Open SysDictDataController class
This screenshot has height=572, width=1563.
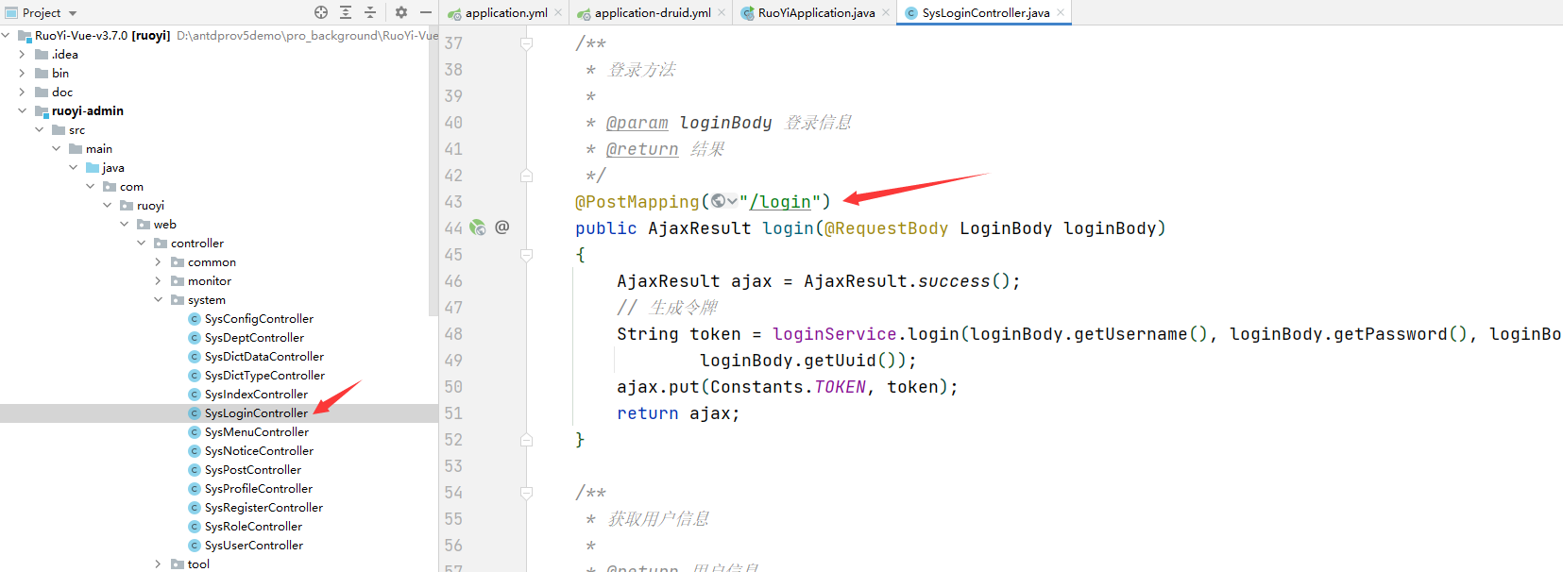point(264,356)
